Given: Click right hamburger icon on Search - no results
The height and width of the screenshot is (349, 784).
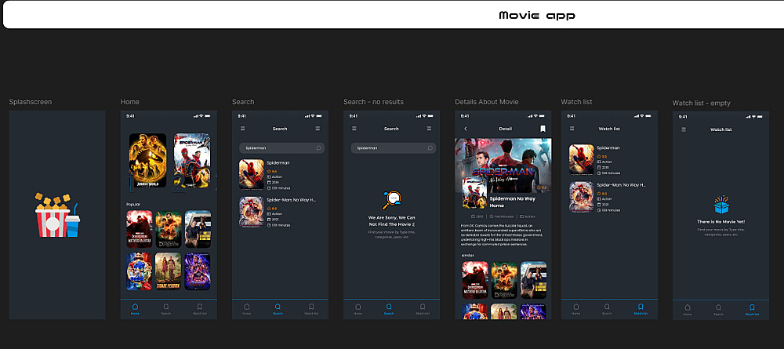Looking at the screenshot, I should (x=429, y=129).
